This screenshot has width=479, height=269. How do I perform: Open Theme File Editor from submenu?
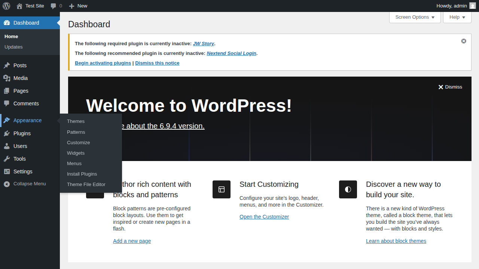pos(86,185)
